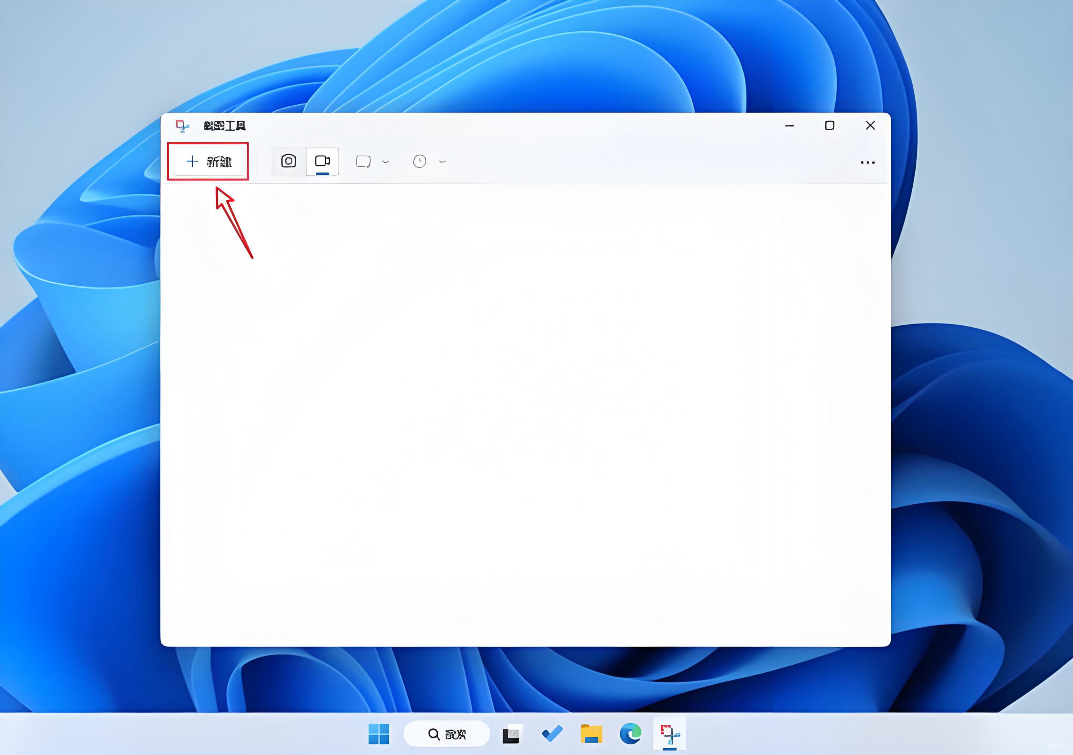Click Snipping Tool taskbar icon
The height and width of the screenshot is (755, 1073).
(x=670, y=734)
